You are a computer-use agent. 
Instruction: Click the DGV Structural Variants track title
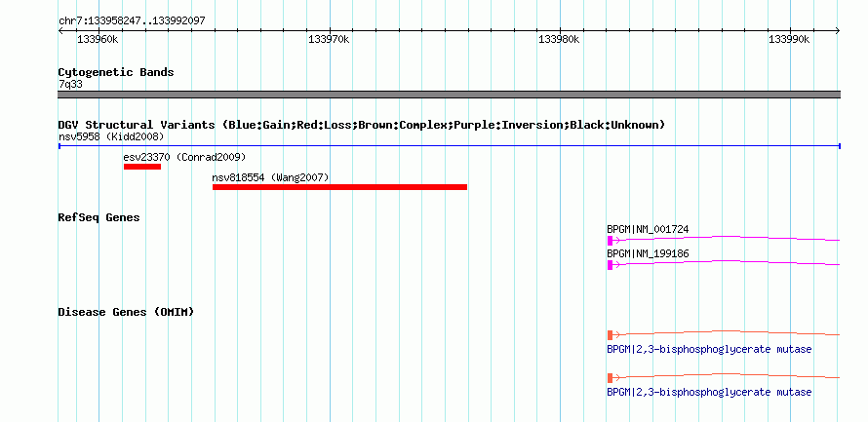362,125
